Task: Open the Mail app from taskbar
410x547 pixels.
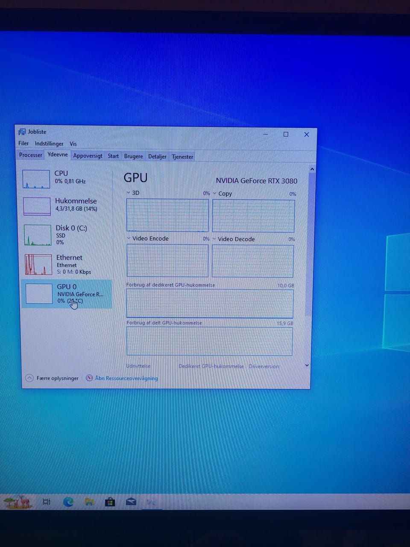Action: click(131, 501)
